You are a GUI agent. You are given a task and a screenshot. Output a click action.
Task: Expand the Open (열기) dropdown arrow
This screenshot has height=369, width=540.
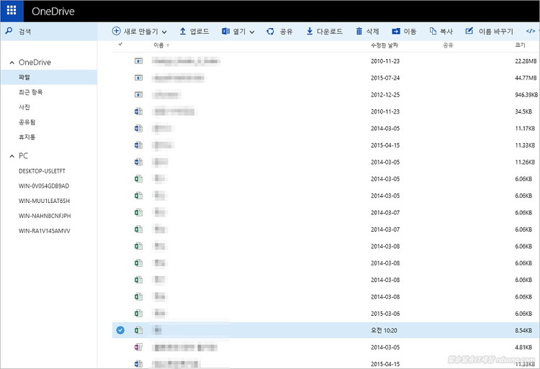tap(252, 32)
